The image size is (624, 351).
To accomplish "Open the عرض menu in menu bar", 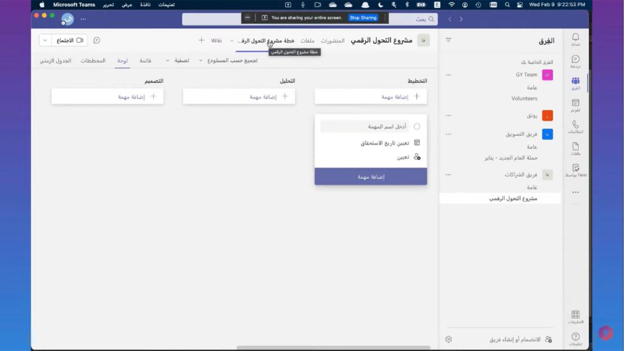I will point(127,5).
